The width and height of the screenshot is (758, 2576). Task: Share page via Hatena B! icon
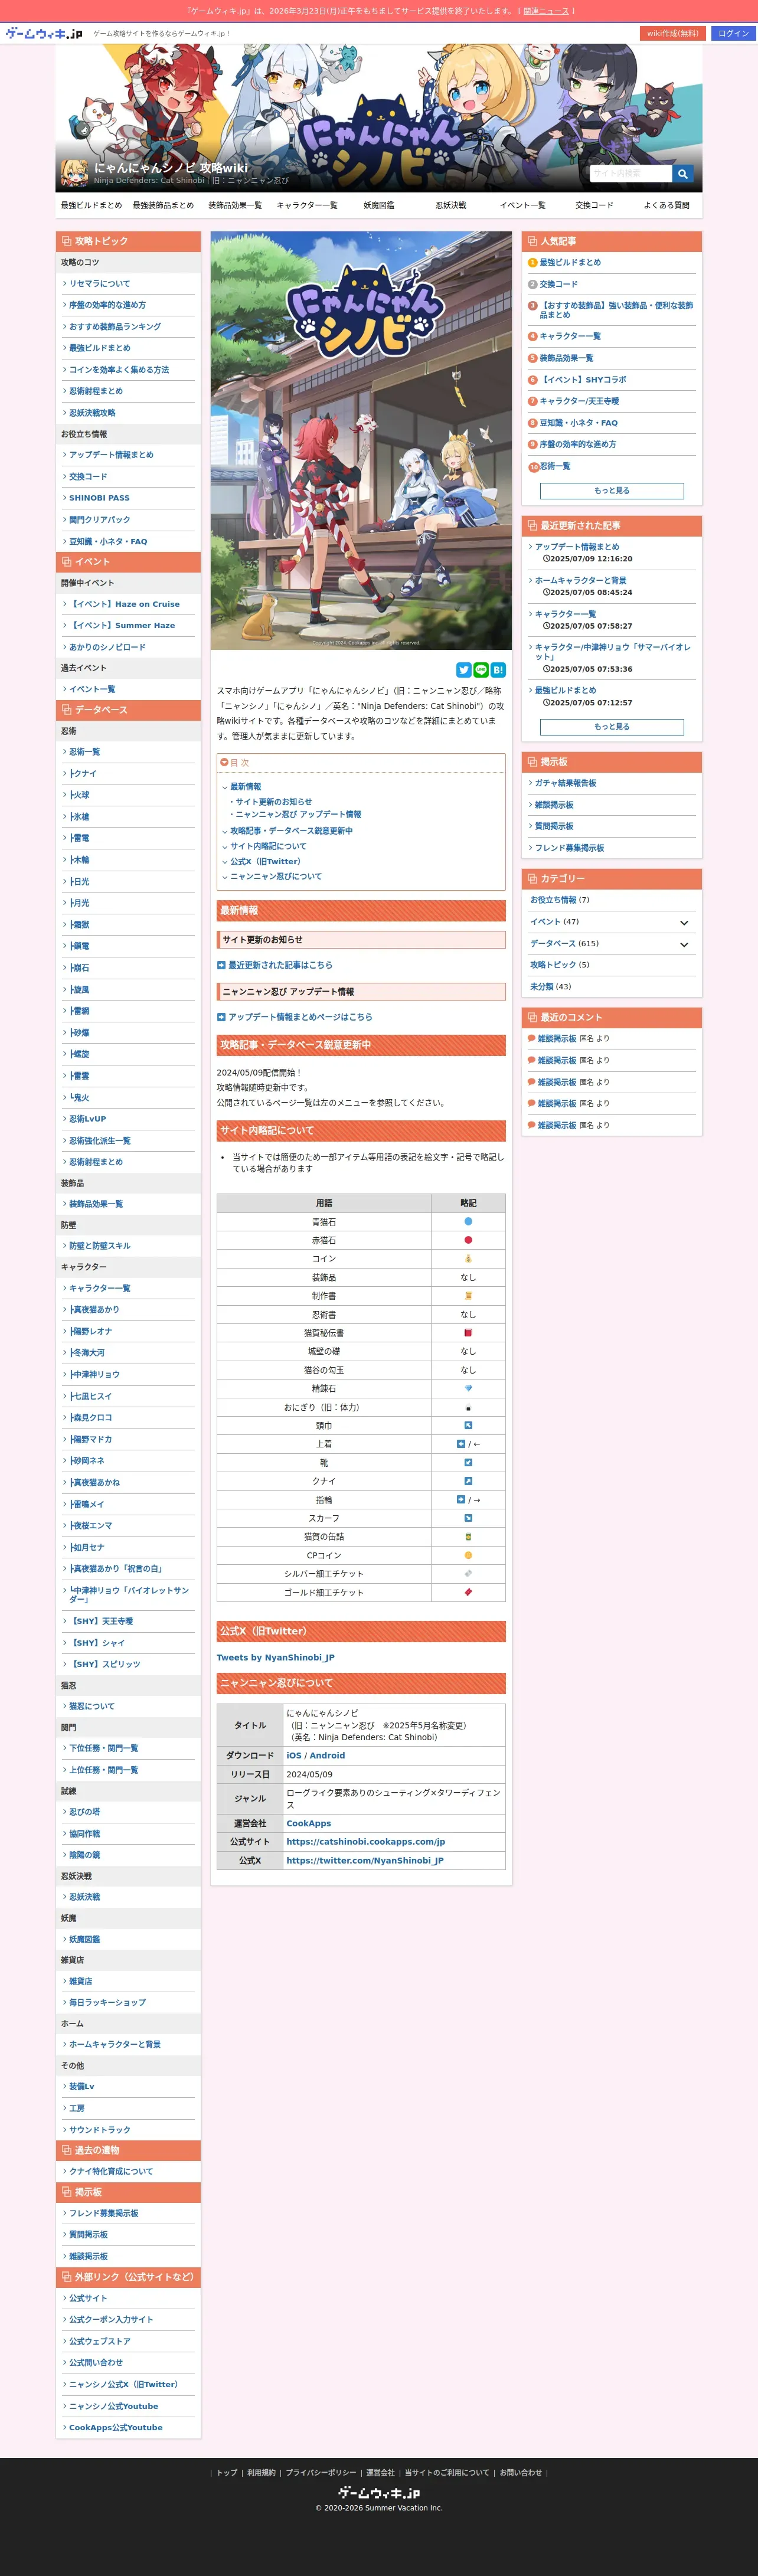pyautogui.click(x=498, y=670)
